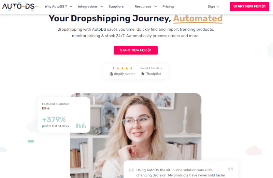The width and height of the screenshot is (273, 178).
Task: Click the featured customer photo
Action: [135, 135]
